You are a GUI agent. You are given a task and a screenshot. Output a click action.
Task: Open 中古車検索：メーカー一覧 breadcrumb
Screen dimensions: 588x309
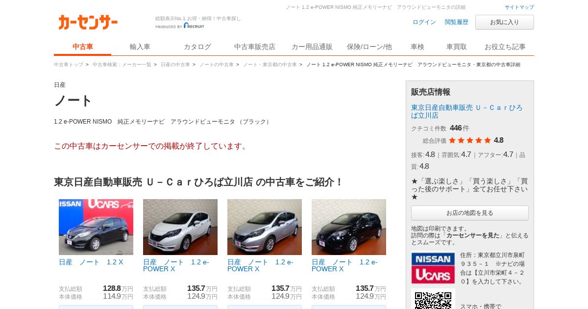click(x=122, y=65)
